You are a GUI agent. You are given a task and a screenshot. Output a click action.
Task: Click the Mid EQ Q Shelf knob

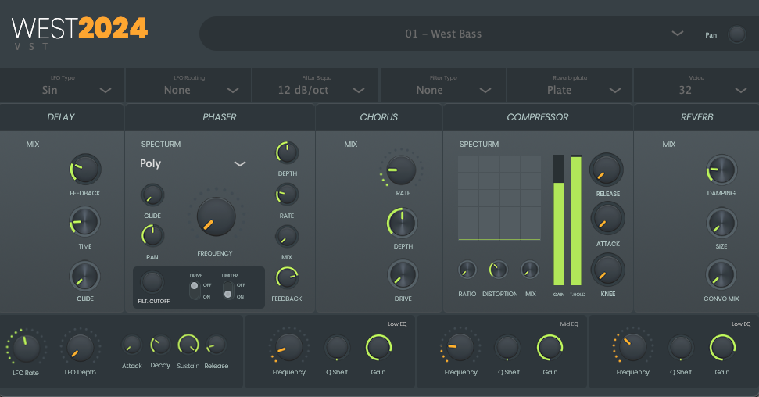pyautogui.click(x=507, y=347)
